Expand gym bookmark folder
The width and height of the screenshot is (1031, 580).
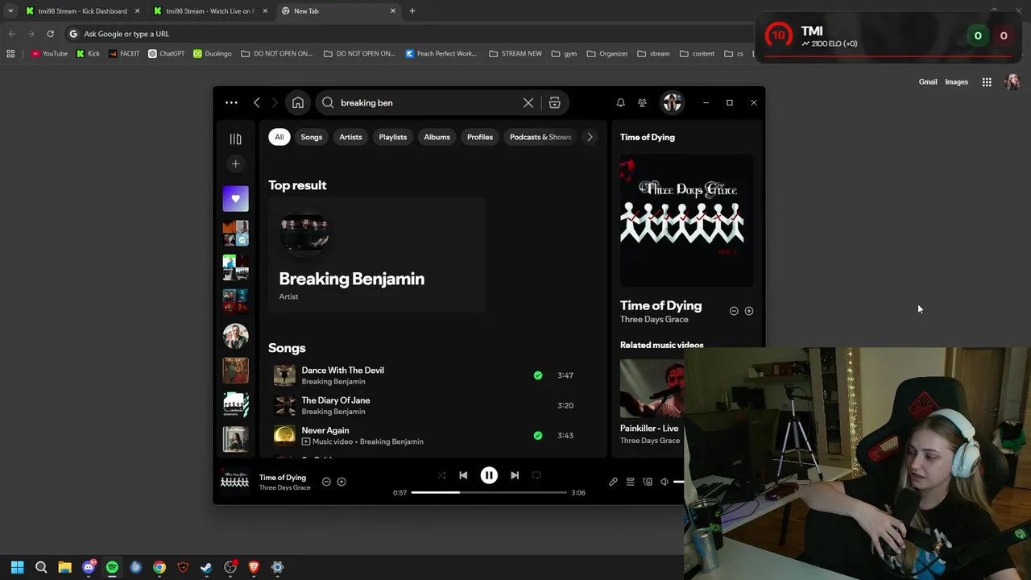(x=564, y=54)
